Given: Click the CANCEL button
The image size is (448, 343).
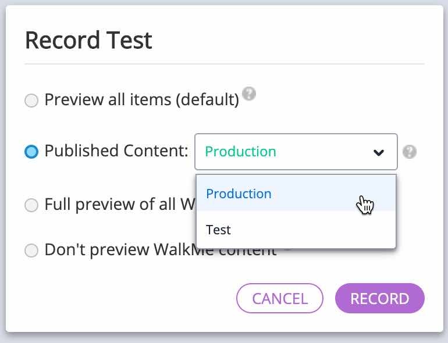Looking at the screenshot, I should pyautogui.click(x=280, y=298).
